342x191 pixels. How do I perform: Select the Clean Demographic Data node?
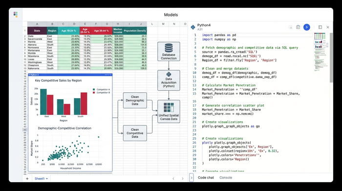pos(135,100)
